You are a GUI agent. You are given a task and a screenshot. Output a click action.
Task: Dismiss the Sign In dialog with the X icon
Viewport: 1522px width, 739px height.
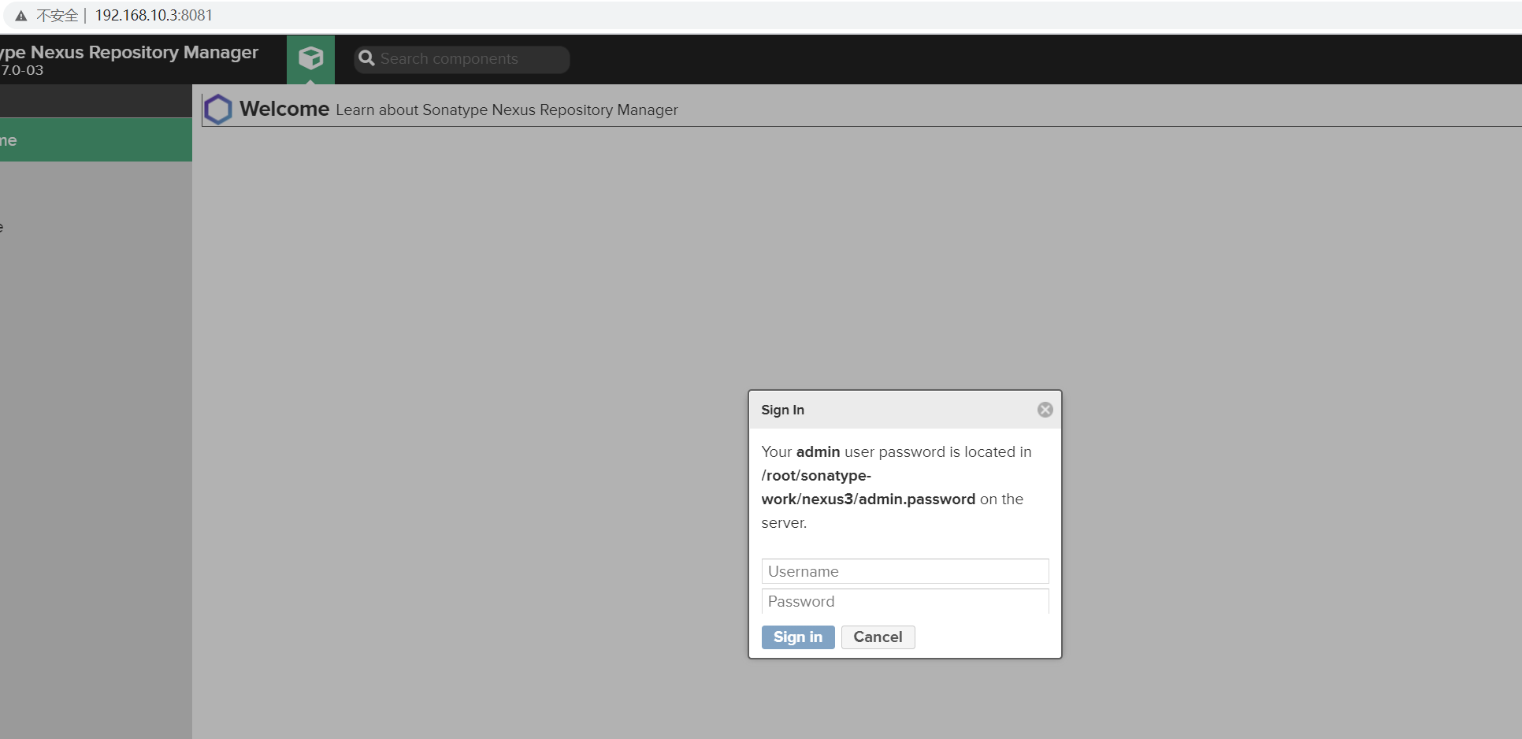click(1045, 409)
